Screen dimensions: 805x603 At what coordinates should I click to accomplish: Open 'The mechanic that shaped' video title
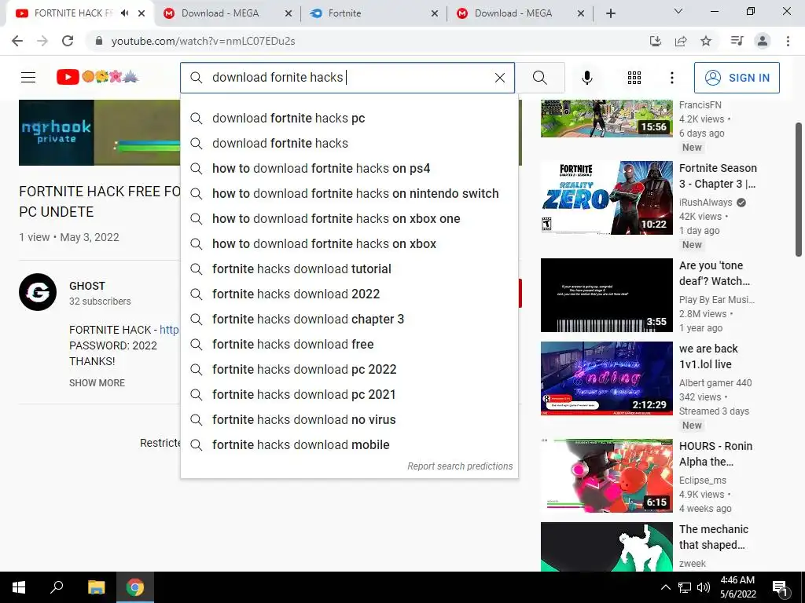pos(714,537)
